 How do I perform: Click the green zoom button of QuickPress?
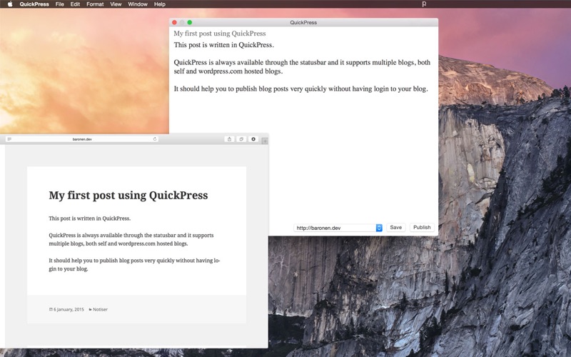coord(190,22)
